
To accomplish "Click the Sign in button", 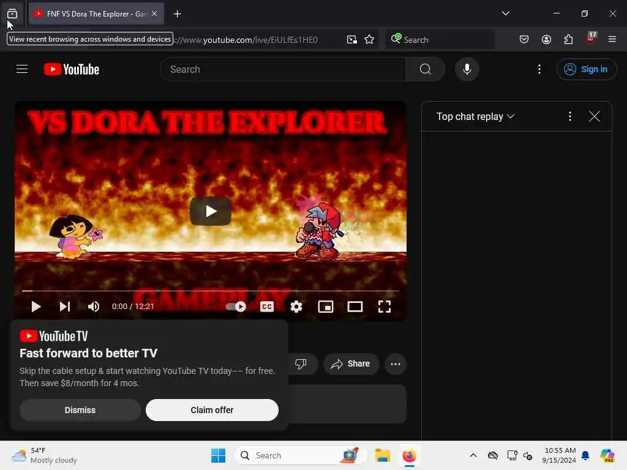I will pyautogui.click(x=586, y=69).
